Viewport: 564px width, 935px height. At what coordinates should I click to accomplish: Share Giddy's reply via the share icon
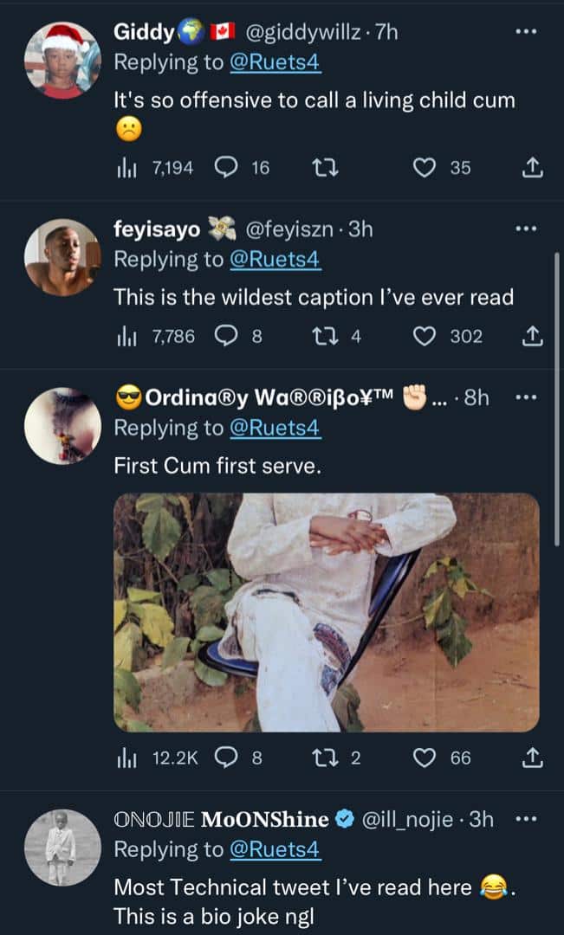click(533, 168)
